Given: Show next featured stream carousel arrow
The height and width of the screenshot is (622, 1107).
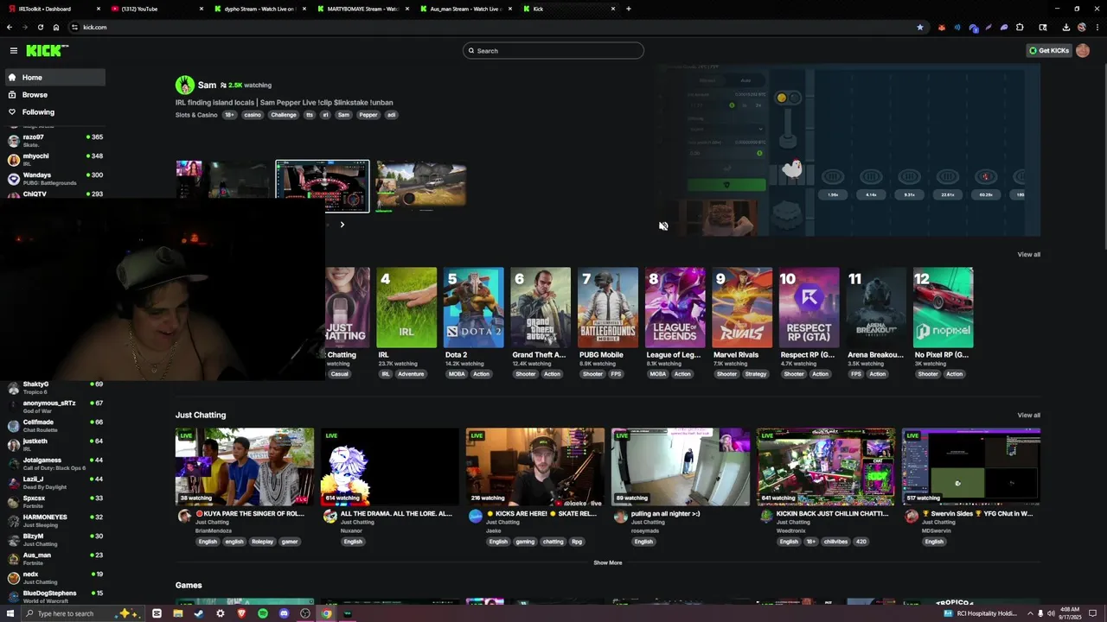Looking at the screenshot, I should pyautogui.click(x=342, y=225).
